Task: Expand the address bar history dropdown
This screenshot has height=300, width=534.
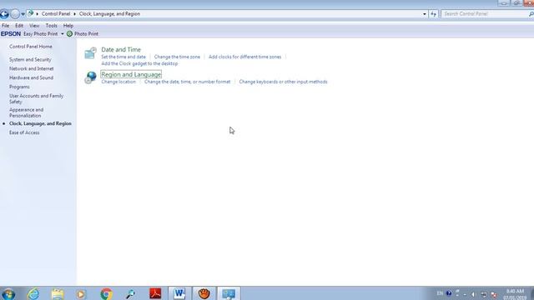Action: (425, 14)
